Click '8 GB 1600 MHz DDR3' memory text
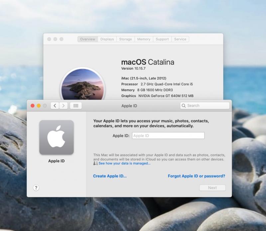This screenshot has height=231, width=266. click(155, 90)
